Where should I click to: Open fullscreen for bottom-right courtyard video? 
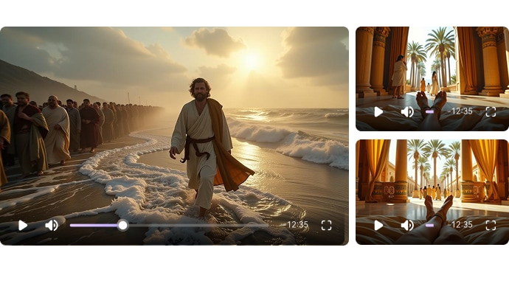click(x=491, y=225)
